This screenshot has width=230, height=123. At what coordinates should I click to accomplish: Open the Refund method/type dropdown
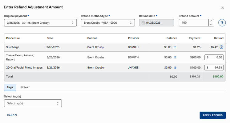pos(108,23)
